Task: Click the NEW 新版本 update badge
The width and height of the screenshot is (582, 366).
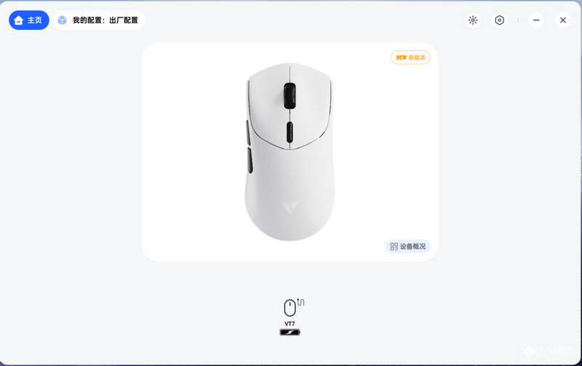Action: coord(410,57)
